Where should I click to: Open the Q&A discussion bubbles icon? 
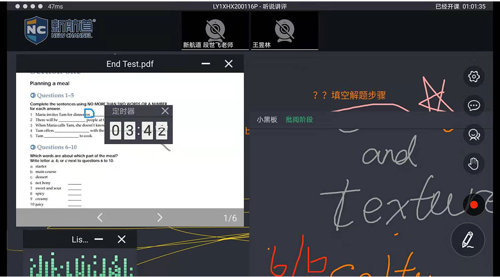click(474, 135)
